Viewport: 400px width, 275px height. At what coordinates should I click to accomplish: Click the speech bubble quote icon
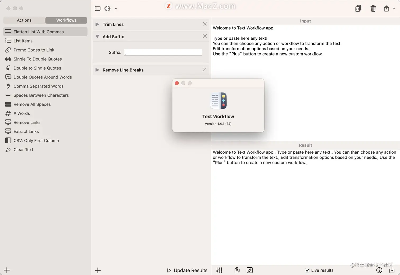pyautogui.click(x=8, y=77)
